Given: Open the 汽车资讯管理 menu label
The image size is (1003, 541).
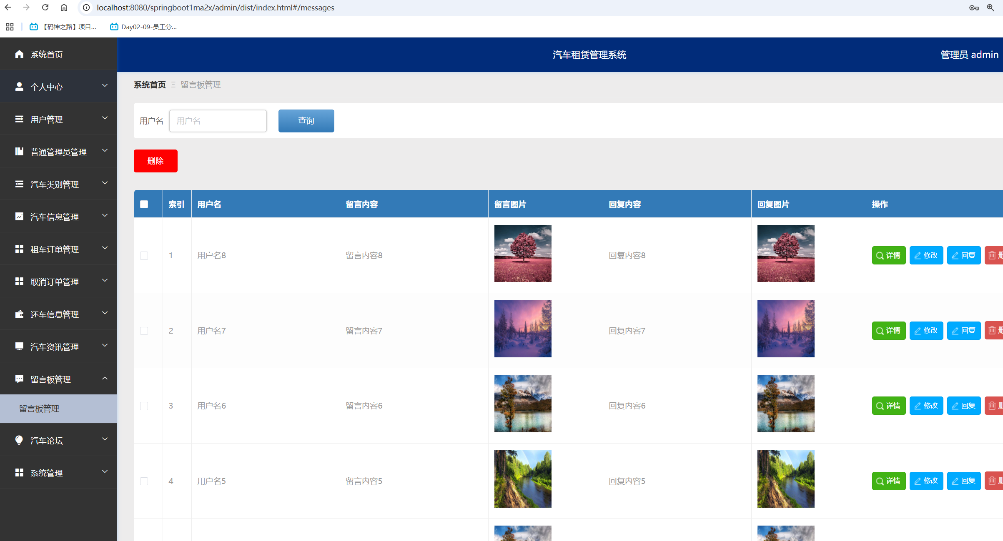Looking at the screenshot, I should point(55,347).
